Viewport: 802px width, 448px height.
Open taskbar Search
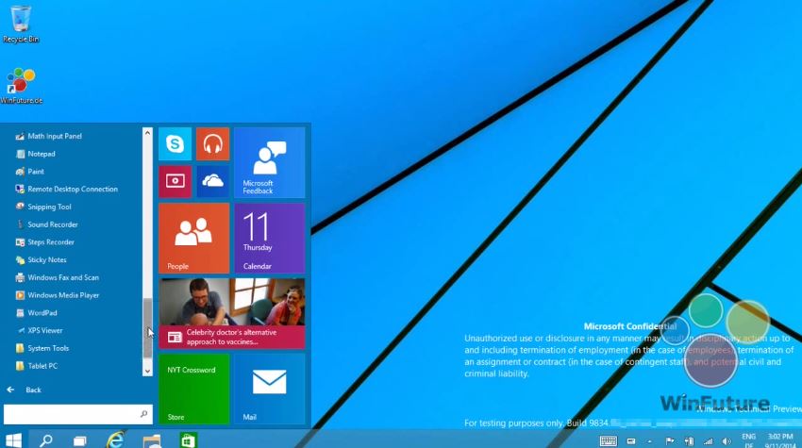click(46, 440)
